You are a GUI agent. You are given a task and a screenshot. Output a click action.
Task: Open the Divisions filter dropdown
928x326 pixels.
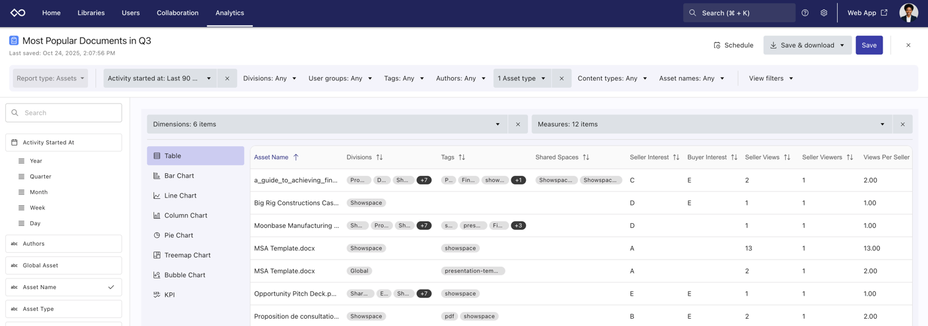pyautogui.click(x=269, y=78)
